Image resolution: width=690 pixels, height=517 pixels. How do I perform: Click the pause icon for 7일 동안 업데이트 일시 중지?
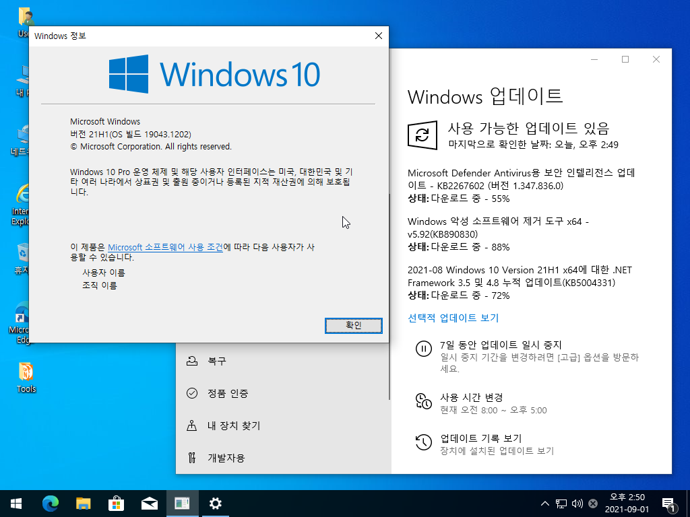(x=423, y=349)
